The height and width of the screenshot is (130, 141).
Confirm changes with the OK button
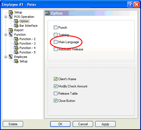[x=60, y=124]
